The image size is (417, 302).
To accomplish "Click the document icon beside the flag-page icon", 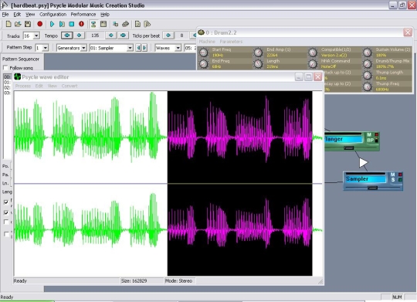I will (x=137, y=24).
